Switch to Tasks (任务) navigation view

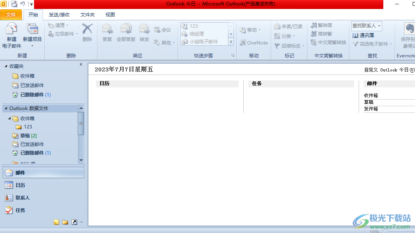click(x=43, y=210)
